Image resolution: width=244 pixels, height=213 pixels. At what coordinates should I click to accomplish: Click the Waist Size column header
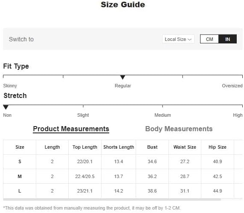(185, 147)
